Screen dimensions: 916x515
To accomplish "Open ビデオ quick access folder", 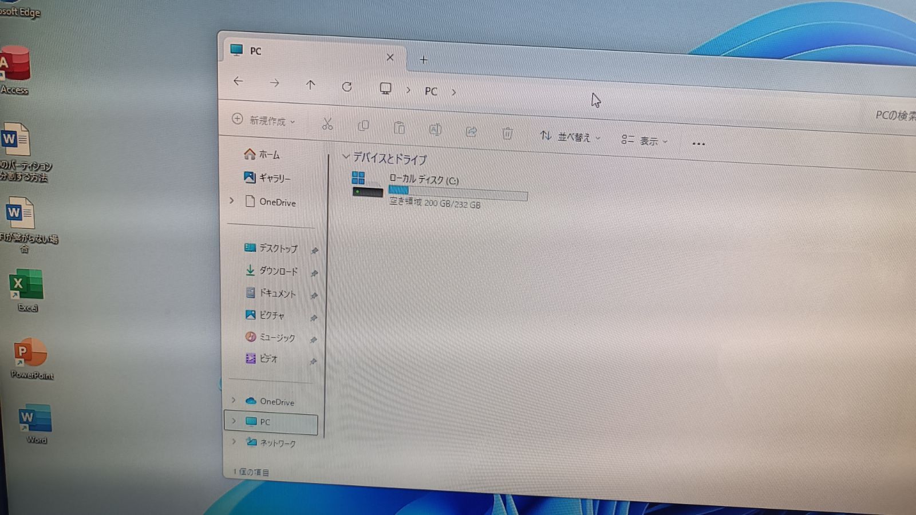I will click(261, 358).
